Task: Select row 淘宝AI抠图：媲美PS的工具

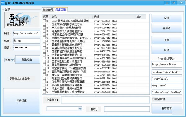Action: tap(96, 89)
